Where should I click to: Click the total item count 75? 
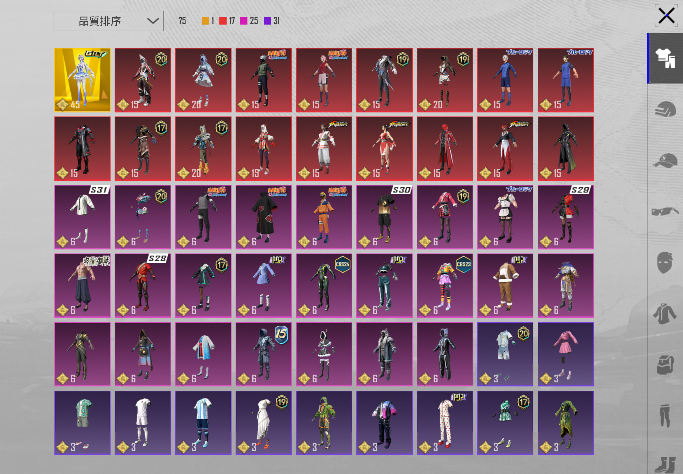point(182,21)
